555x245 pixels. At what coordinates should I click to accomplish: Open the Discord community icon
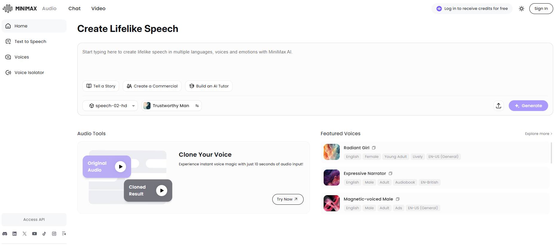click(5, 234)
